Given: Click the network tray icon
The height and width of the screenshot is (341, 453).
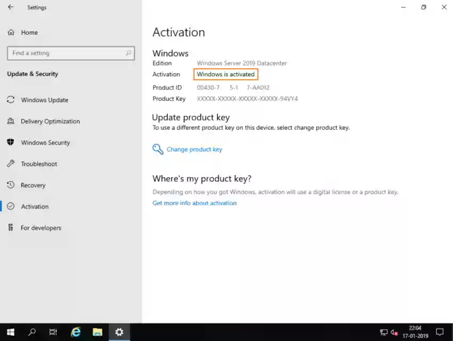Looking at the screenshot, I should pyautogui.click(x=384, y=332).
